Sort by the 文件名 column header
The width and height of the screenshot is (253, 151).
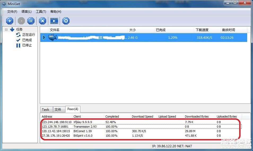click(88, 30)
